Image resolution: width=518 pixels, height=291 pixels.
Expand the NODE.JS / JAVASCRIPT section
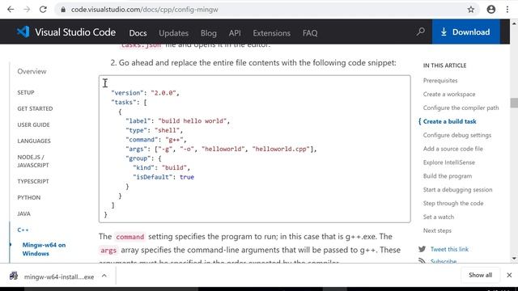click(33, 161)
